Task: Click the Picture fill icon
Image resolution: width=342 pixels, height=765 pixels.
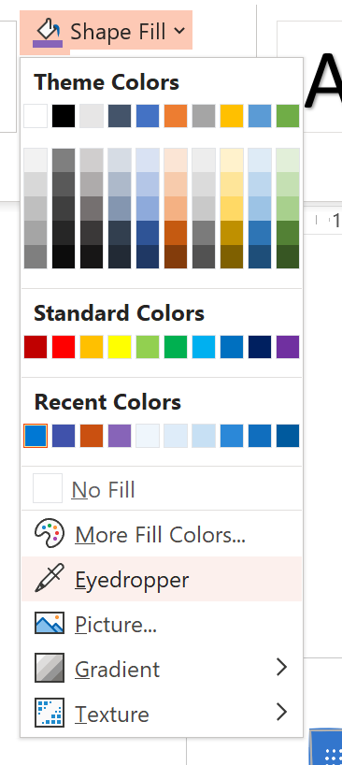Action: pyautogui.click(x=50, y=623)
